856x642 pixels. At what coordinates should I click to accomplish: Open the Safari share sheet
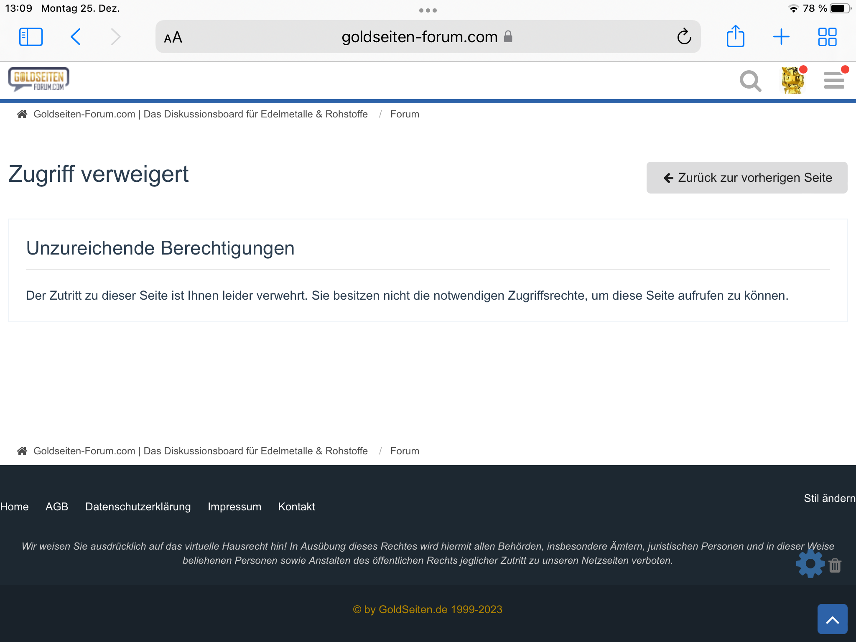735,37
